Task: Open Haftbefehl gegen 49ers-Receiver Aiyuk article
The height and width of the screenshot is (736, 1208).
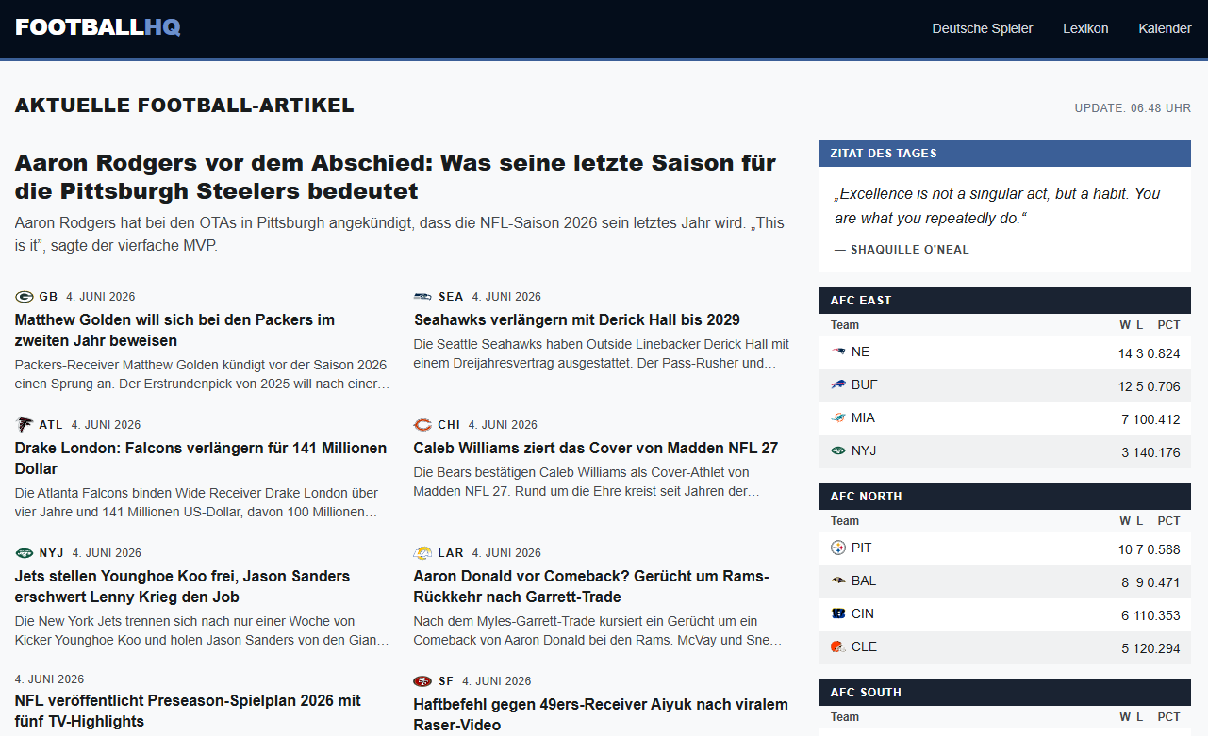Action: [x=601, y=713]
